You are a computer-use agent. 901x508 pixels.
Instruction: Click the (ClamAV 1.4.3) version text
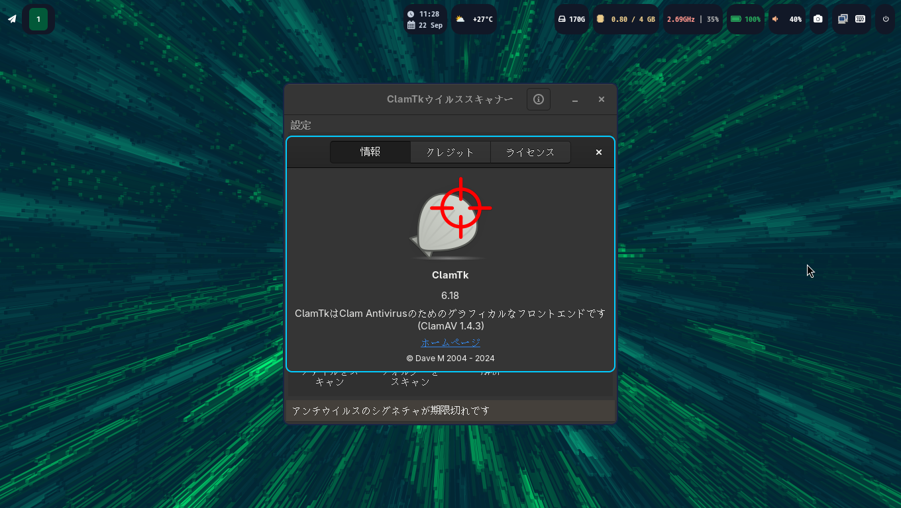pyautogui.click(x=450, y=326)
